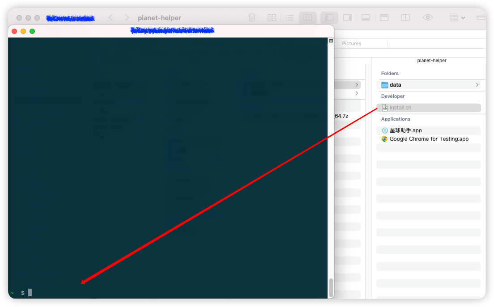Select the column view button
The width and height of the screenshot is (494, 307).
click(308, 18)
